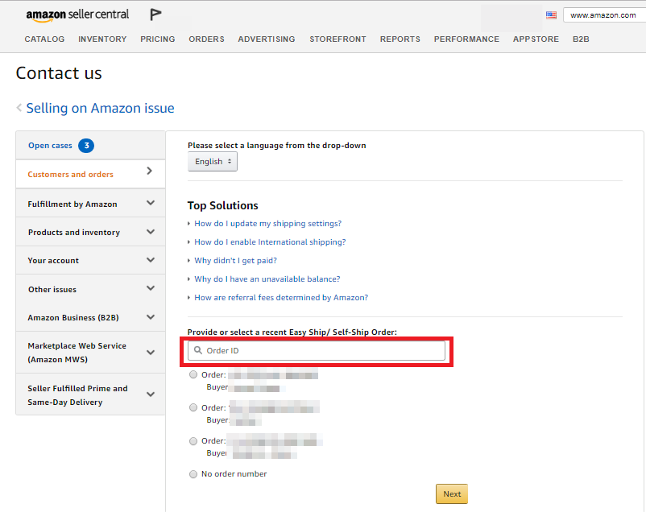Click the back arrow before Selling on Amazon issue
The width and height of the screenshot is (646, 512).
click(x=19, y=108)
